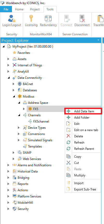Click the Conversions grid icon
The image size is (104, 224).
[x=25, y=134]
